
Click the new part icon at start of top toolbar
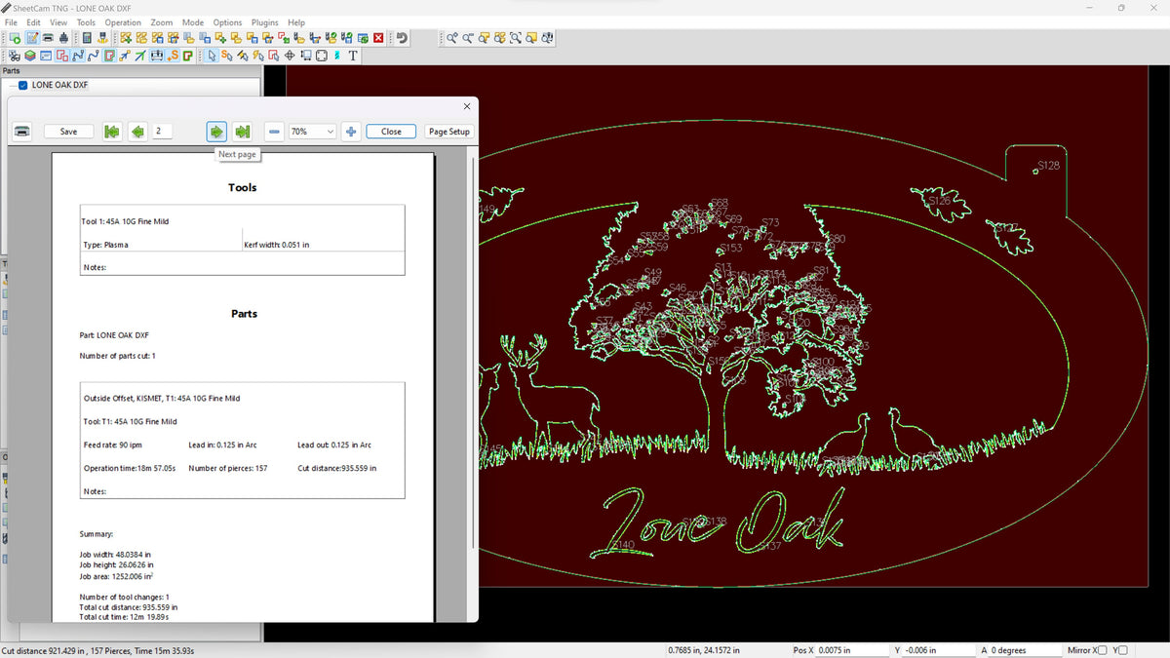click(14, 38)
